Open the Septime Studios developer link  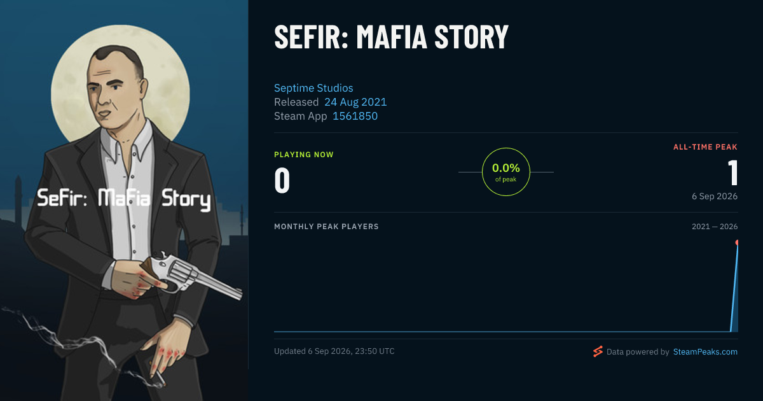[x=313, y=88]
